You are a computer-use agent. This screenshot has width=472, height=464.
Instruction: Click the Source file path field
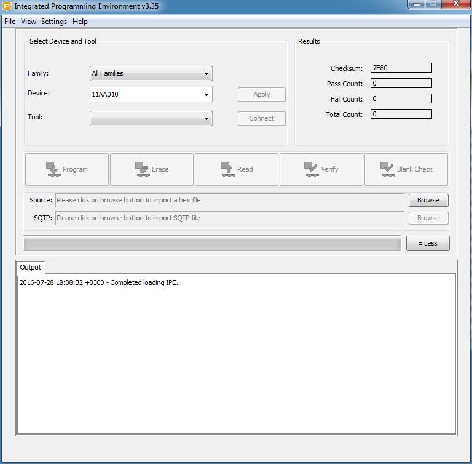(230, 200)
